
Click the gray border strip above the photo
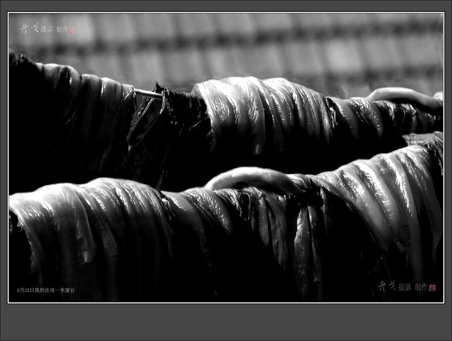tap(226, 6)
